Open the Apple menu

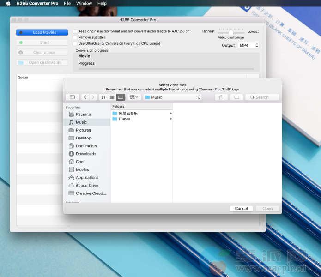coord(8,3)
